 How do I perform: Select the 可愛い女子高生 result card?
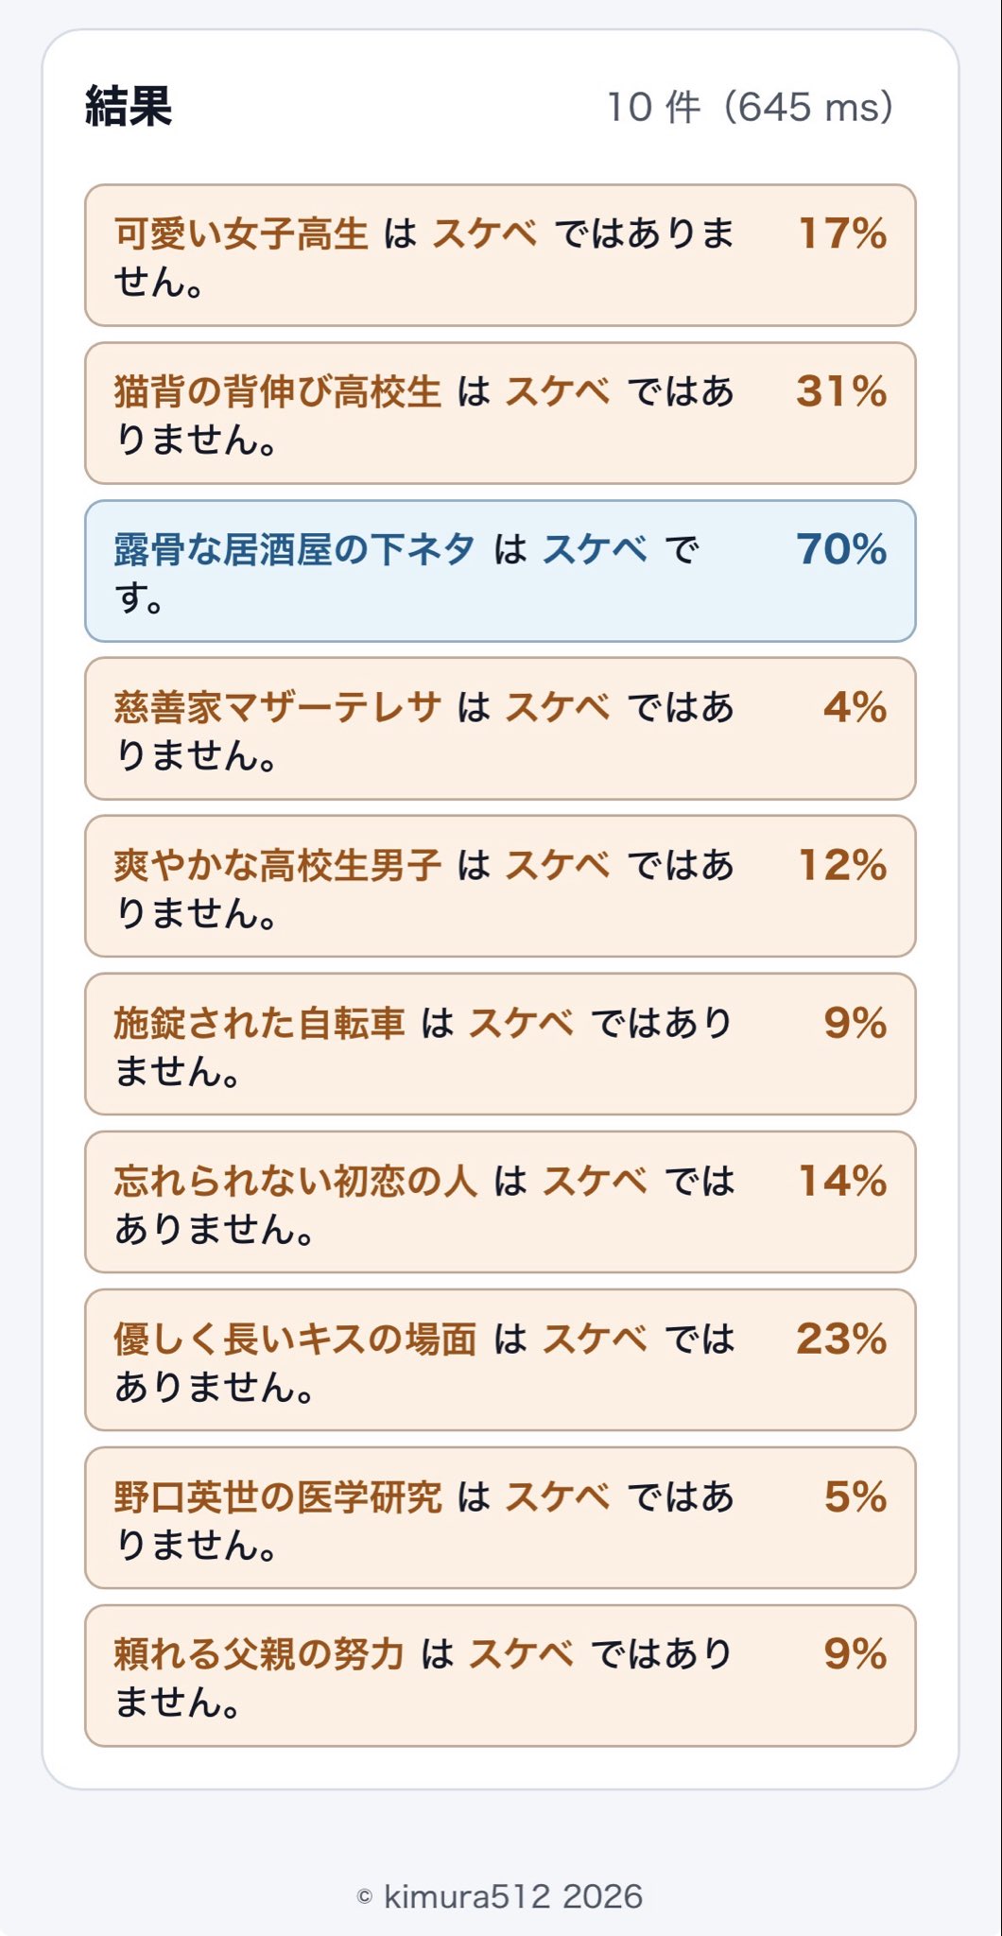click(x=500, y=255)
